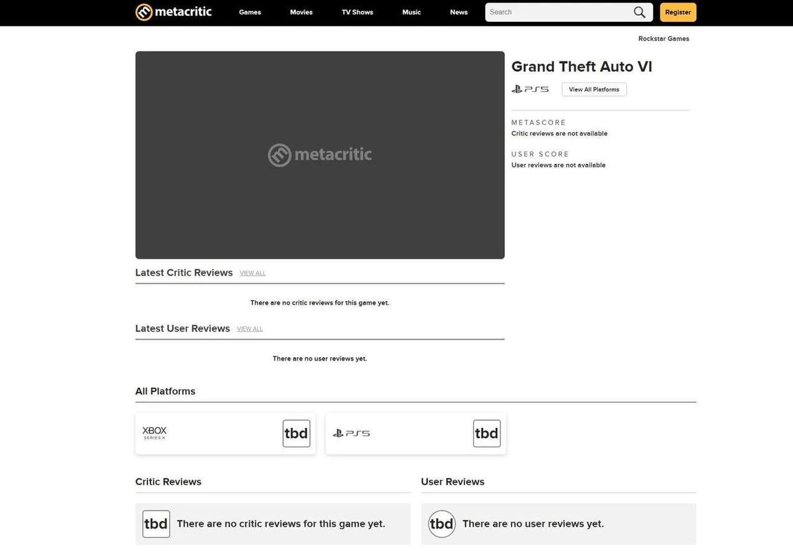Open the Movies menu

[x=301, y=12]
